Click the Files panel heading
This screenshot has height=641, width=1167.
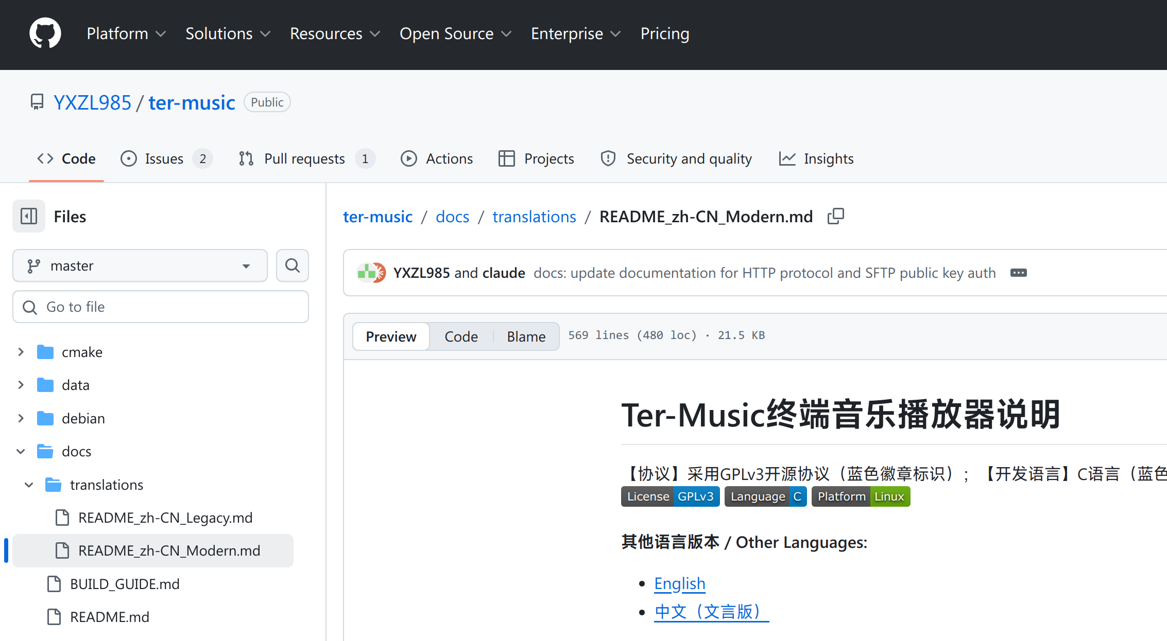tap(70, 217)
